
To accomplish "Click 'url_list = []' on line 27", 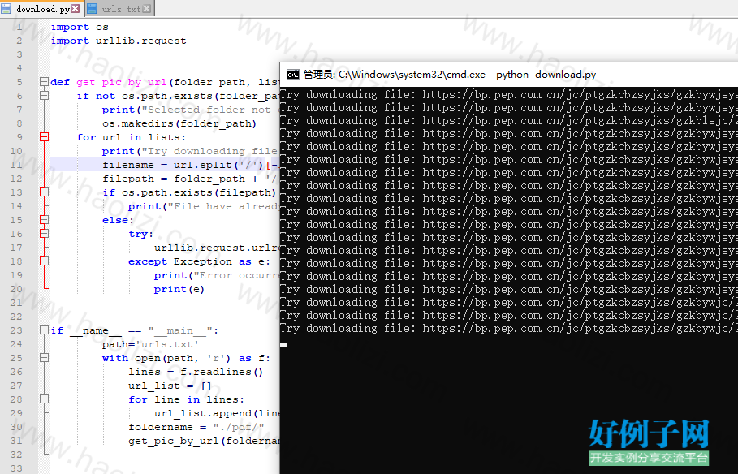I will point(170,386).
